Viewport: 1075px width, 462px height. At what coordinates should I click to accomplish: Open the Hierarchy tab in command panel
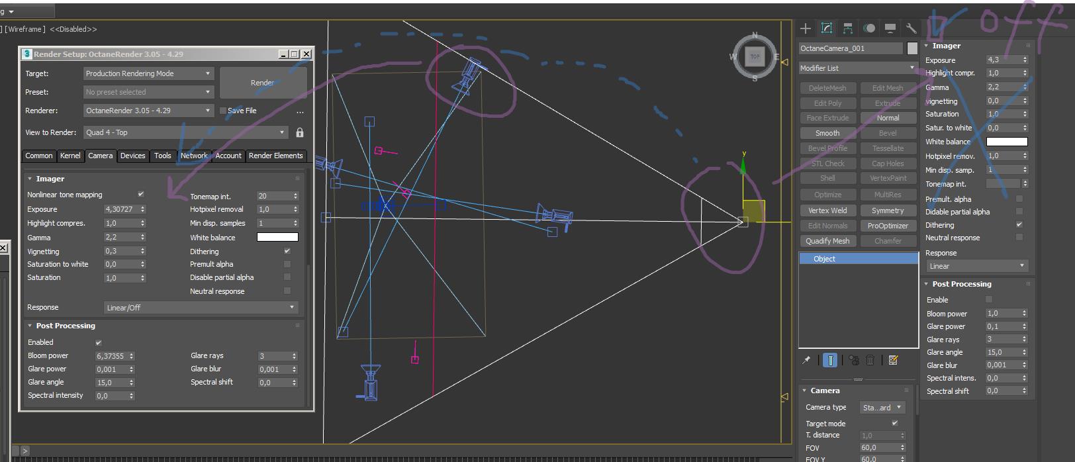[848, 28]
